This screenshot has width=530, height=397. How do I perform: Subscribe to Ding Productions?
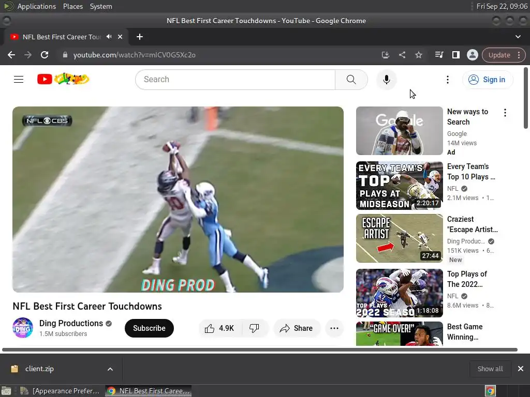pos(149,328)
